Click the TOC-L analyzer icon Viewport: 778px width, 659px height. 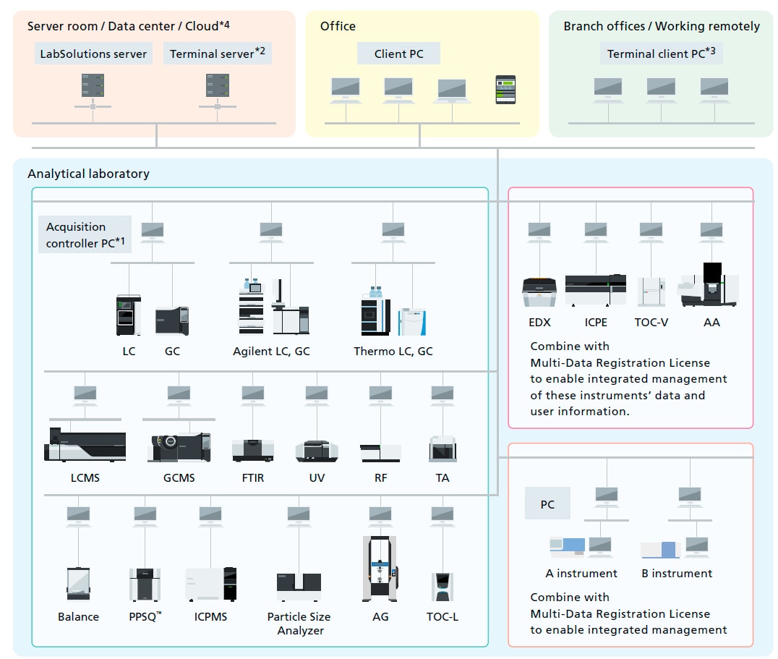point(442,587)
